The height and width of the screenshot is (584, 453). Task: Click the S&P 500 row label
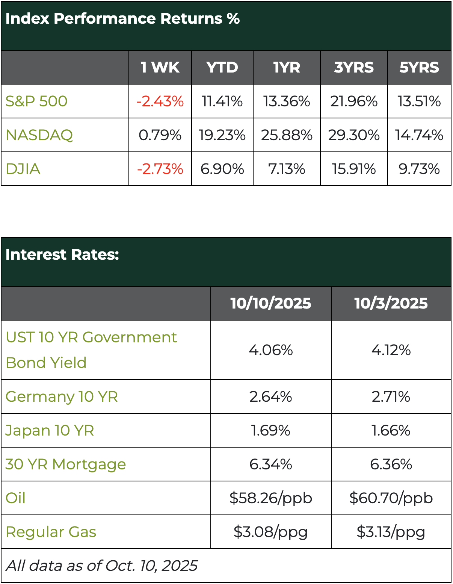coord(36,101)
